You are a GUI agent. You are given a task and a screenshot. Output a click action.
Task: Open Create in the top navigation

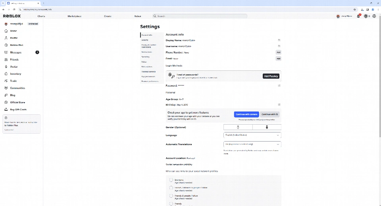108,16
